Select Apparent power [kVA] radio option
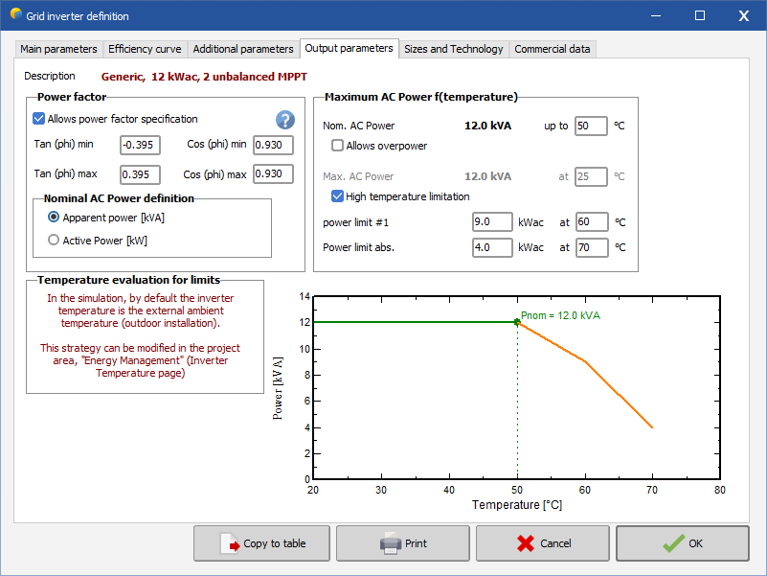Screen dimensions: 767x576 [54, 217]
